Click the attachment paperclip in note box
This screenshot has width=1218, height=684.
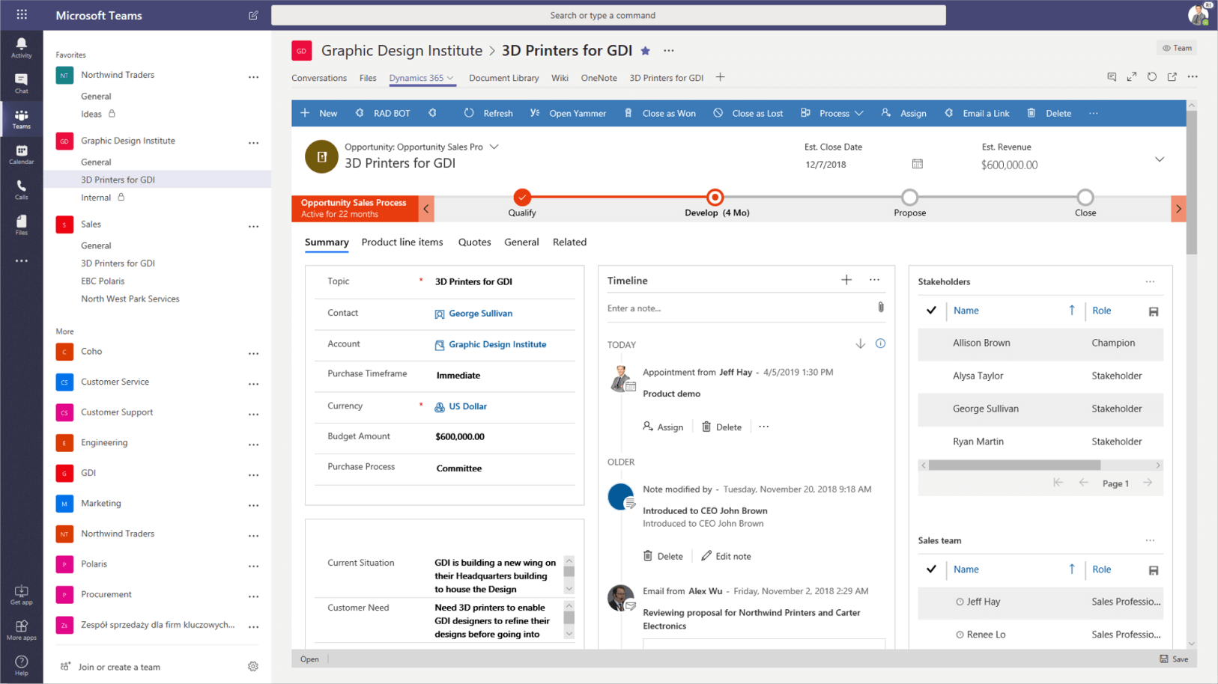pyautogui.click(x=881, y=308)
